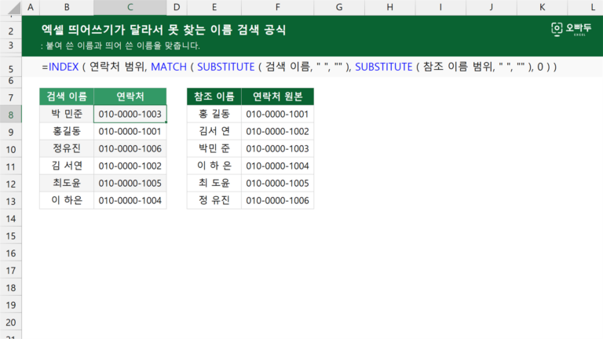603x339 pixels.
Task: Click the 연락처 원본 header cell
Action: 277,97
